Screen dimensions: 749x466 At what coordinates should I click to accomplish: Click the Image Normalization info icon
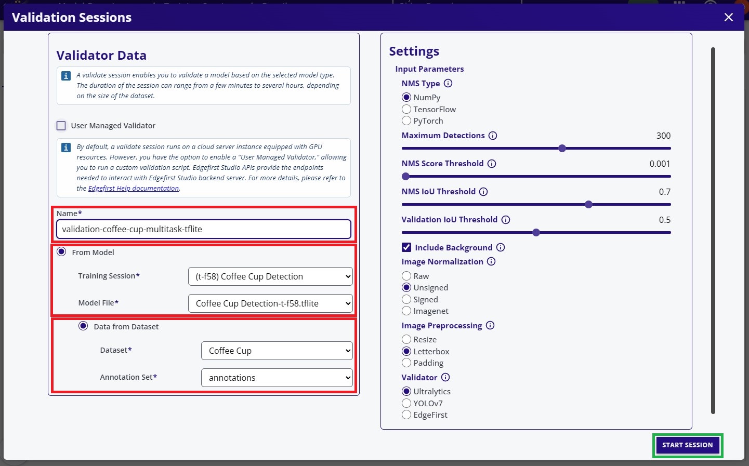point(491,261)
